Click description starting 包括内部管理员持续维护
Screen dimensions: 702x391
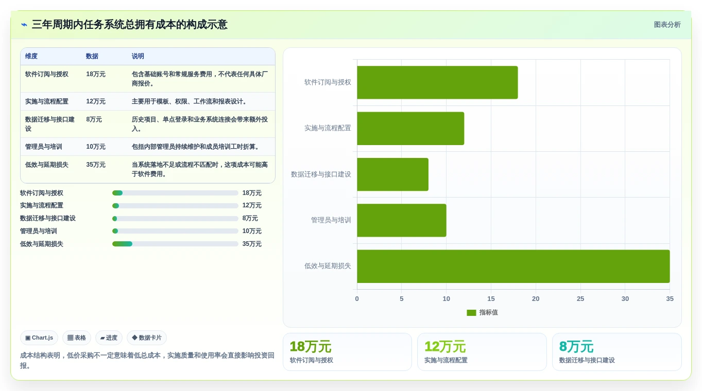point(197,147)
